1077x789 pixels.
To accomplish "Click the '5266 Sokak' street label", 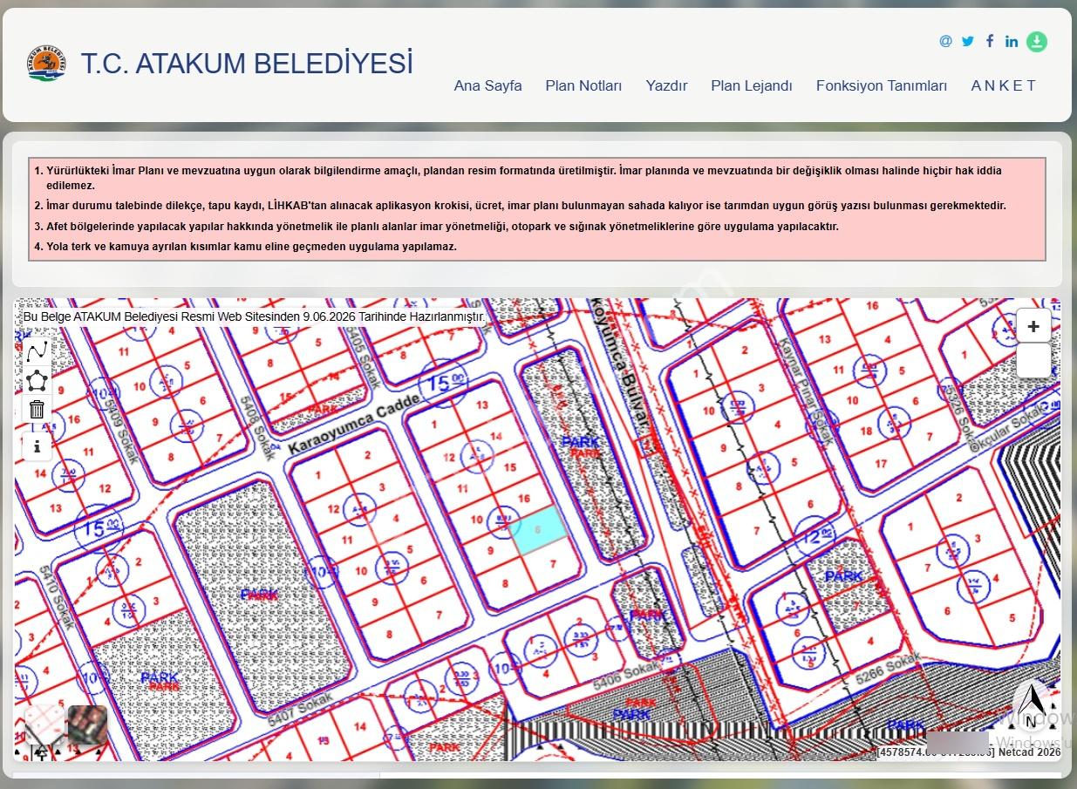I will click(x=887, y=669).
